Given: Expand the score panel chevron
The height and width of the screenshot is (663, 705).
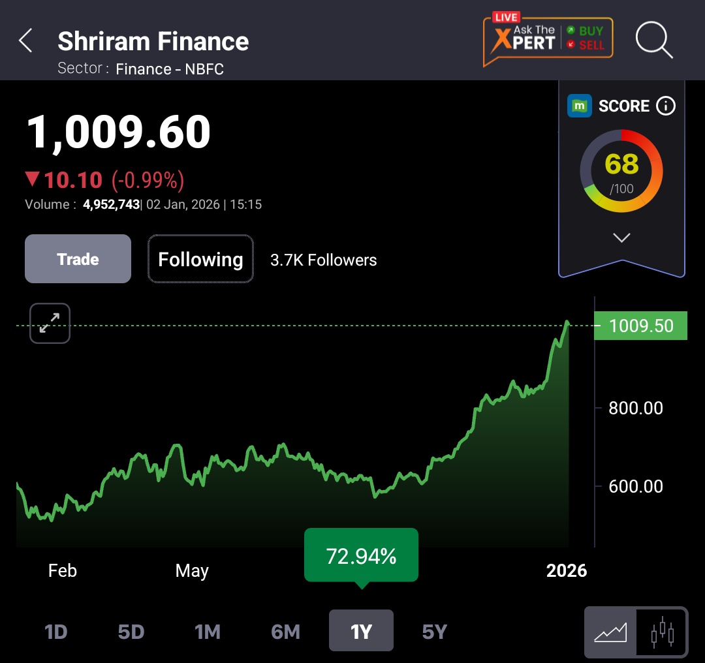Looking at the screenshot, I should point(621,238).
